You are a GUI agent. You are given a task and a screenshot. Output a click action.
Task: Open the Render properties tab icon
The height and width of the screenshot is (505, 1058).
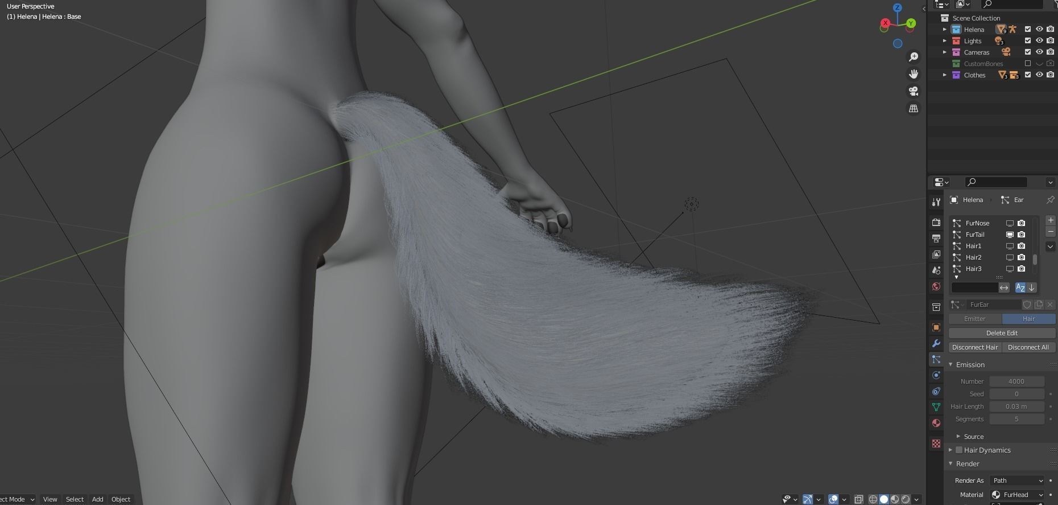pos(936,223)
